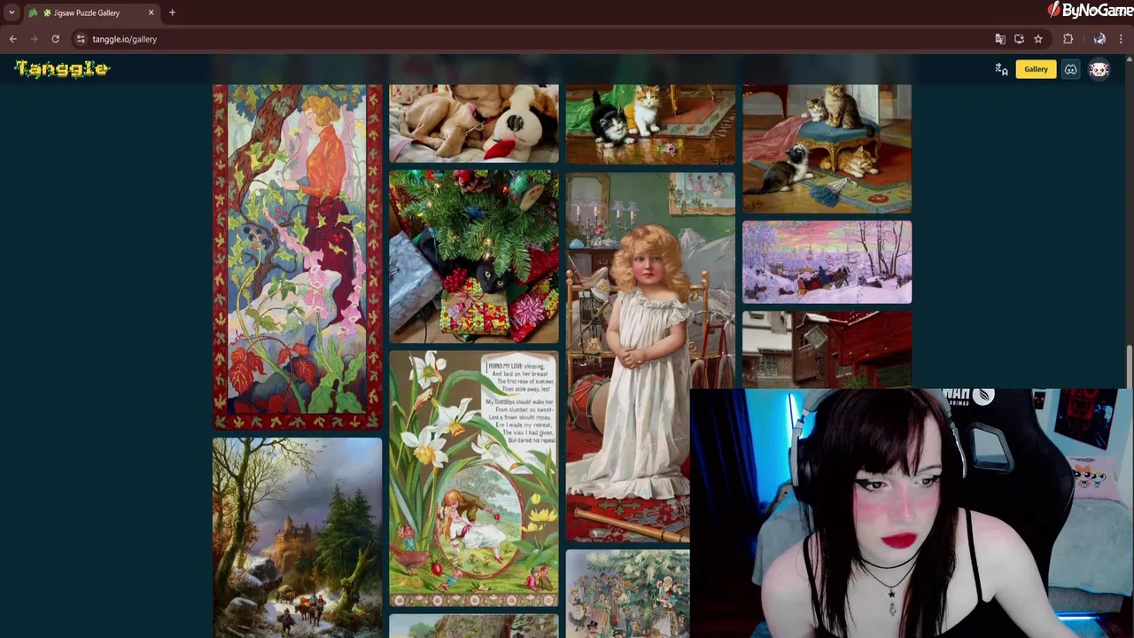Open the browser Extensions puzzle icon

tap(1068, 39)
